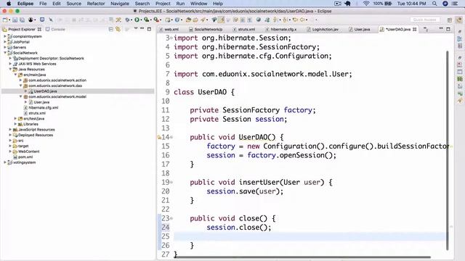Click Collapse All in Project Explorer
465x261 pixels.
[x=110, y=29]
